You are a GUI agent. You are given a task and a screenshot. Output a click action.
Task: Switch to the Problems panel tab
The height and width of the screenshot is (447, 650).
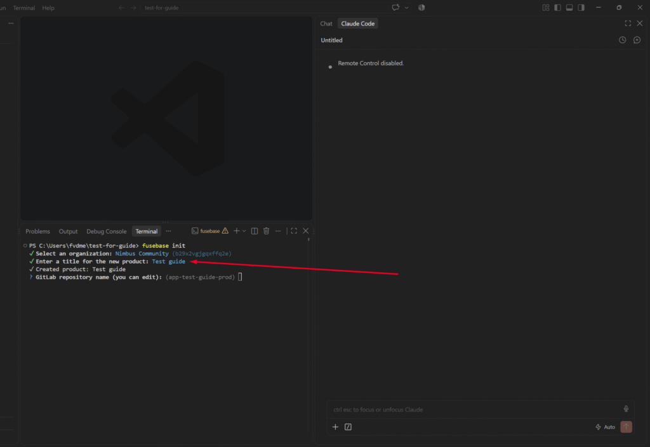point(37,231)
